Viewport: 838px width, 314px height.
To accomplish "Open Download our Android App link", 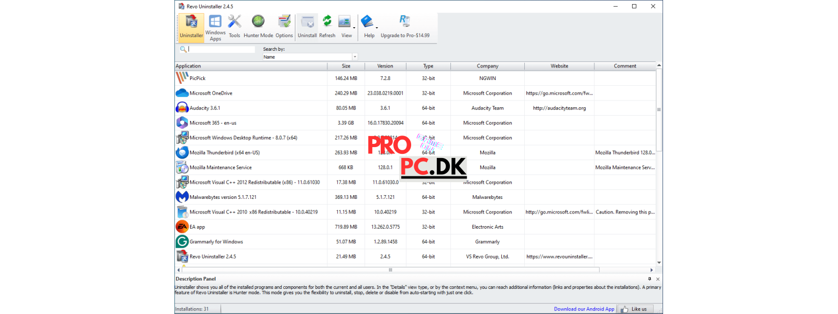I will click(584, 309).
